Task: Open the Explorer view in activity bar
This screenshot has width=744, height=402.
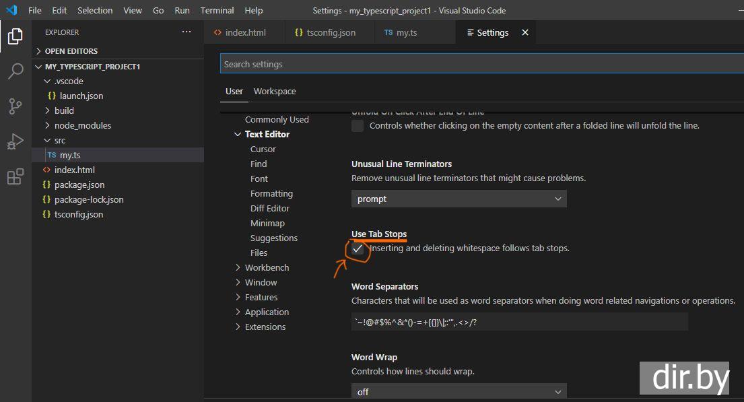Action: click(x=15, y=36)
